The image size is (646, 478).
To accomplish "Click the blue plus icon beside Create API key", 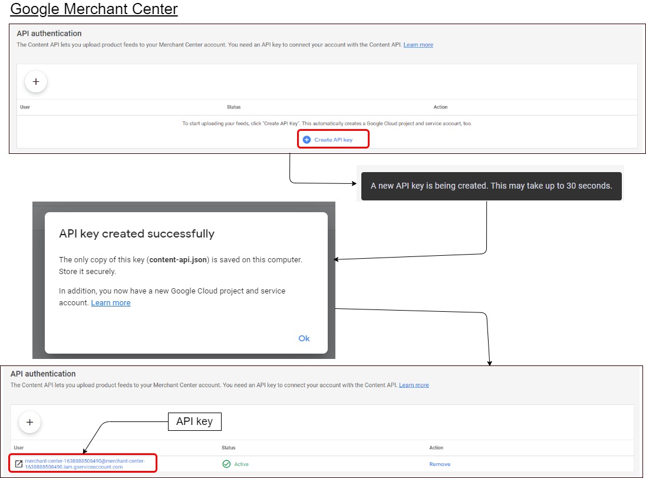I will 306,140.
